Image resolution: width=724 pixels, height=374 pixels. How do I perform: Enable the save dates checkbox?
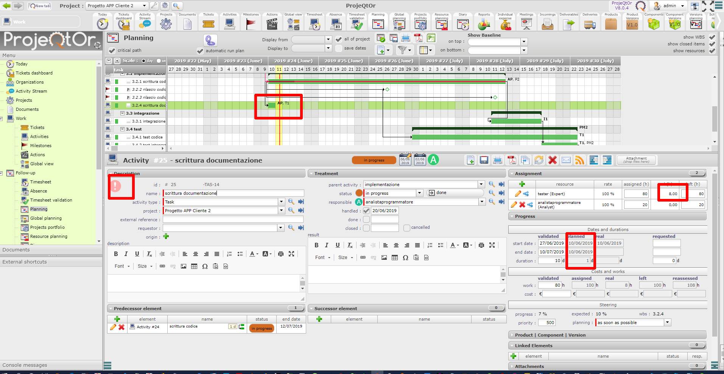339,48
